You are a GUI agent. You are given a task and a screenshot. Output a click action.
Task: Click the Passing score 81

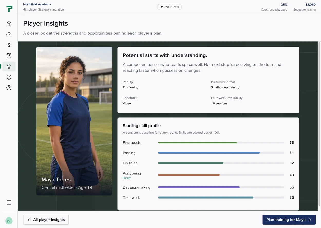coord(291,153)
